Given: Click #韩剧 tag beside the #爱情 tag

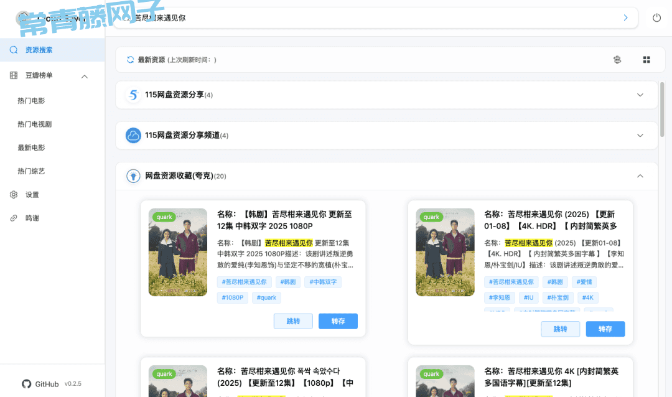Looking at the screenshot, I should pos(555,282).
